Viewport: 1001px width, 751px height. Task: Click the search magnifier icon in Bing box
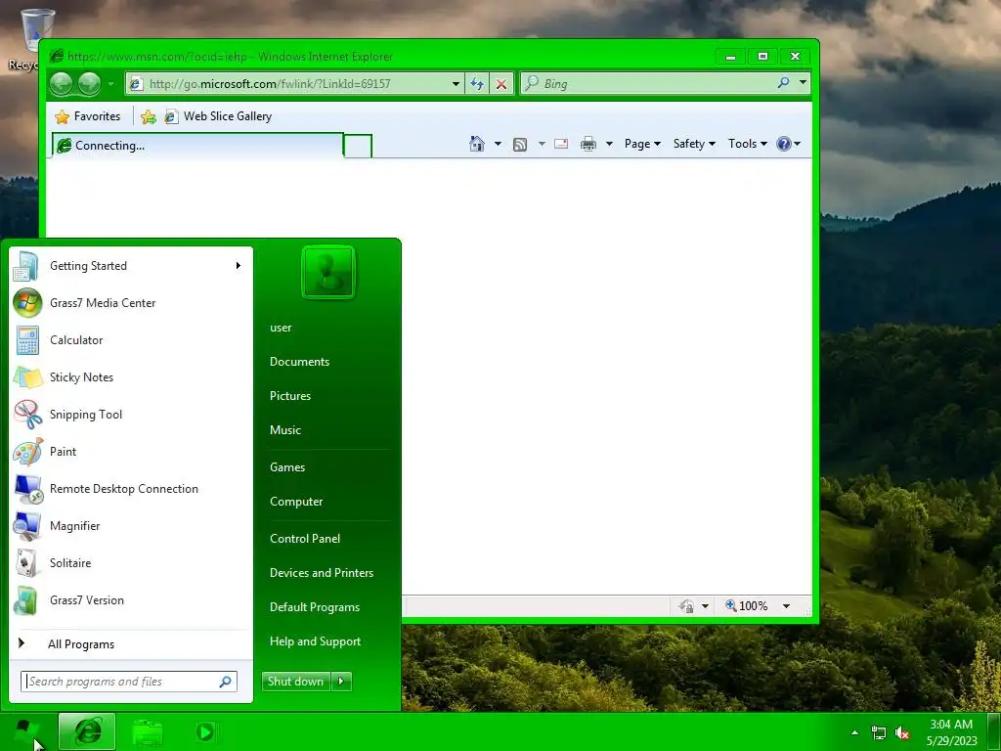(x=783, y=83)
